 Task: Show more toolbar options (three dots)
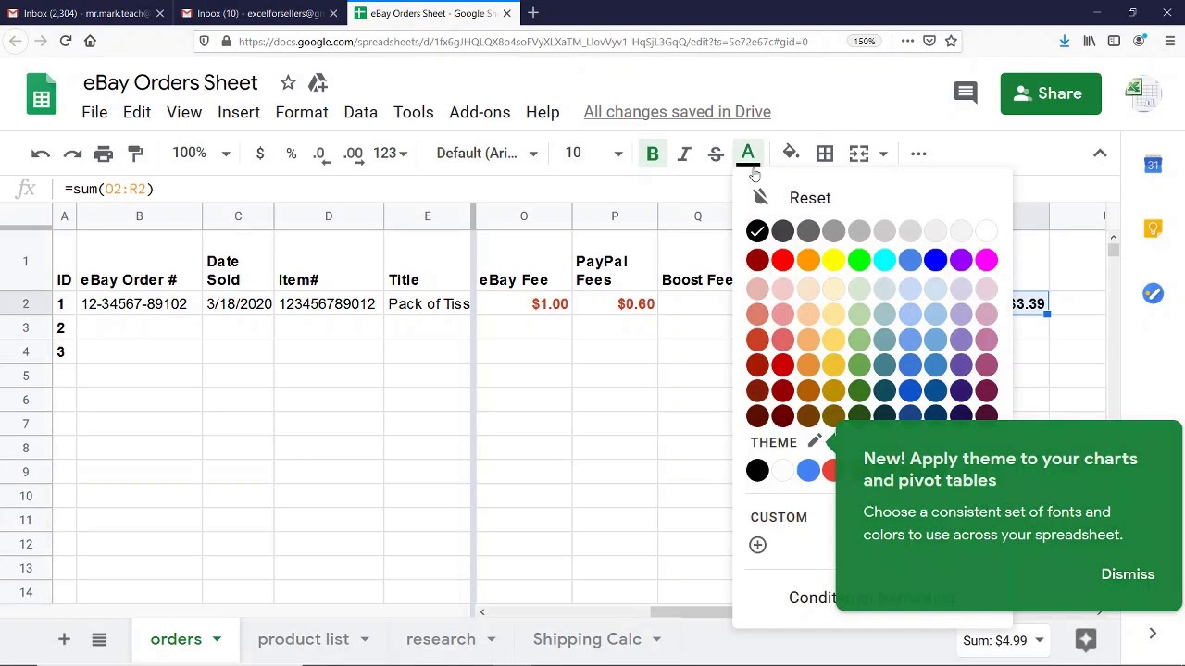(918, 154)
